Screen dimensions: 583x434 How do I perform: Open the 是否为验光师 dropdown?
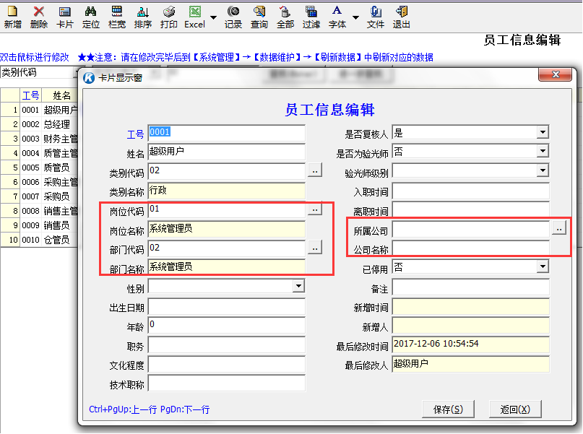click(x=543, y=152)
